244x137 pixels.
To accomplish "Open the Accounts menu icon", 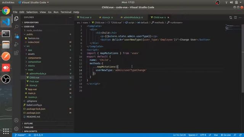I will click(16, 120).
